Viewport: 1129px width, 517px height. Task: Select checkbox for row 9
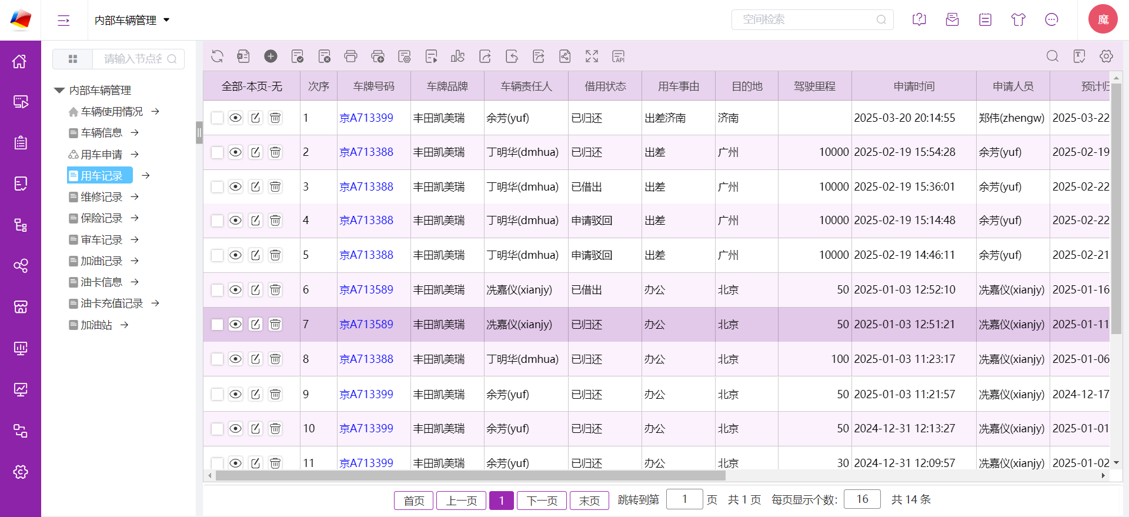pyautogui.click(x=217, y=394)
